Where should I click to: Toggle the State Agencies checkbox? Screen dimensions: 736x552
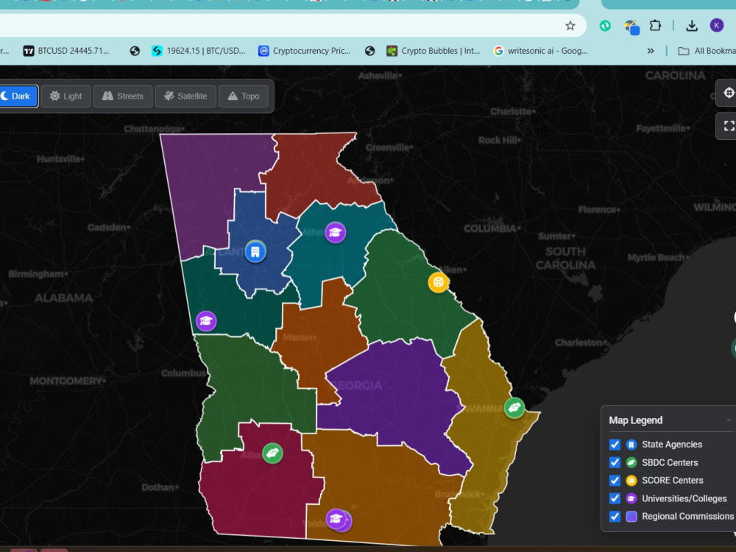point(615,445)
